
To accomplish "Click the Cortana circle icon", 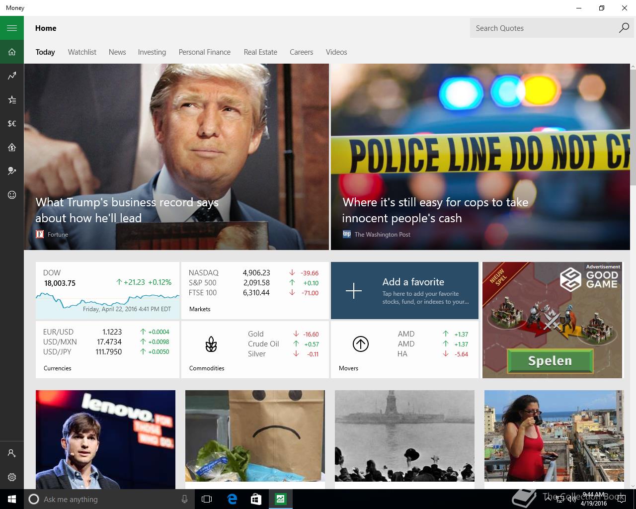I will click(34, 499).
